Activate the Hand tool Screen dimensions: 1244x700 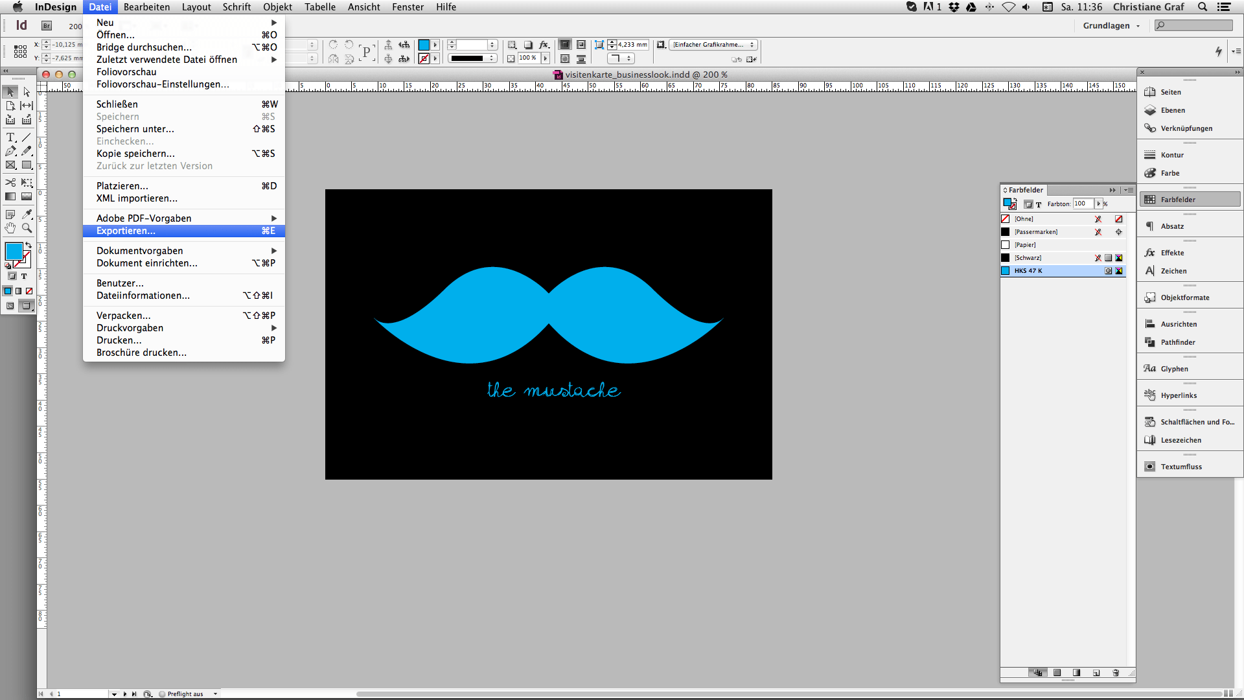(x=10, y=228)
